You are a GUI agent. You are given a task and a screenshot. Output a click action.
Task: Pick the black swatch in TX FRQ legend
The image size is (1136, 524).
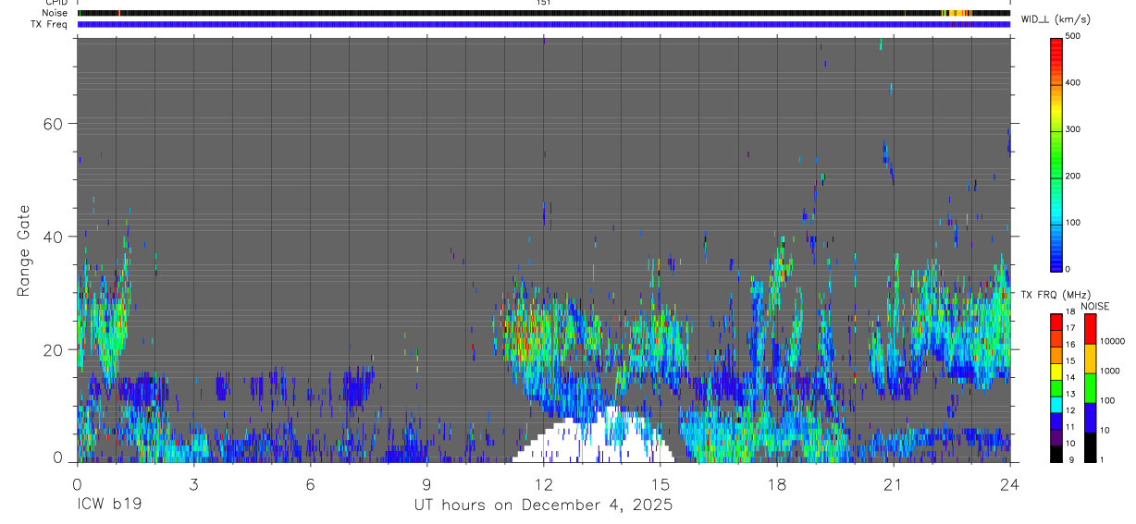pyautogui.click(x=1056, y=454)
